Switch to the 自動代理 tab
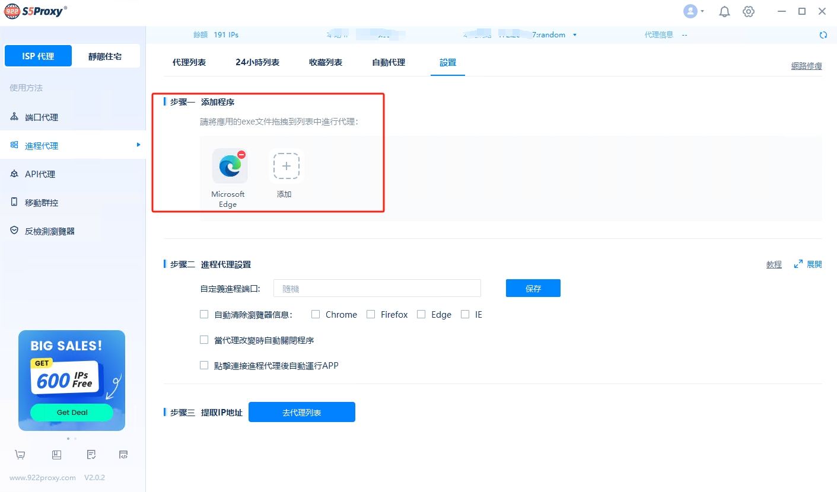Viewport: 837px width, 492px height. pos(389,62)
